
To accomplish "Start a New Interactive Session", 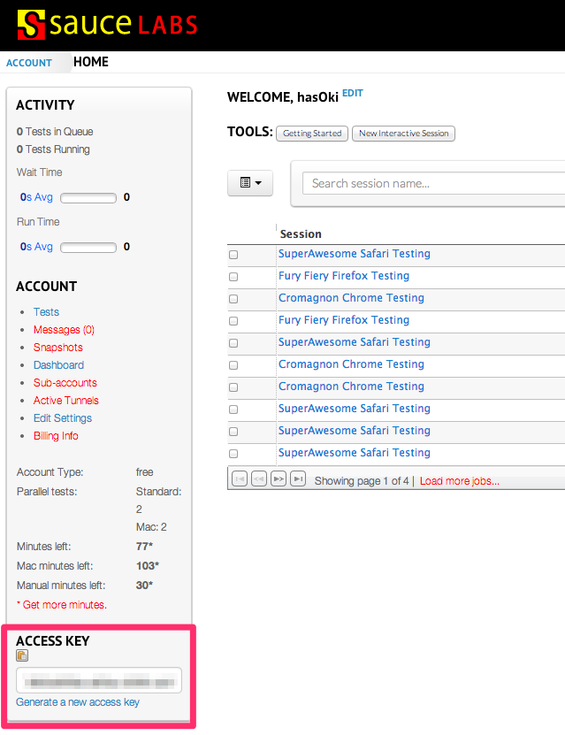I will (x=403, y=134).
